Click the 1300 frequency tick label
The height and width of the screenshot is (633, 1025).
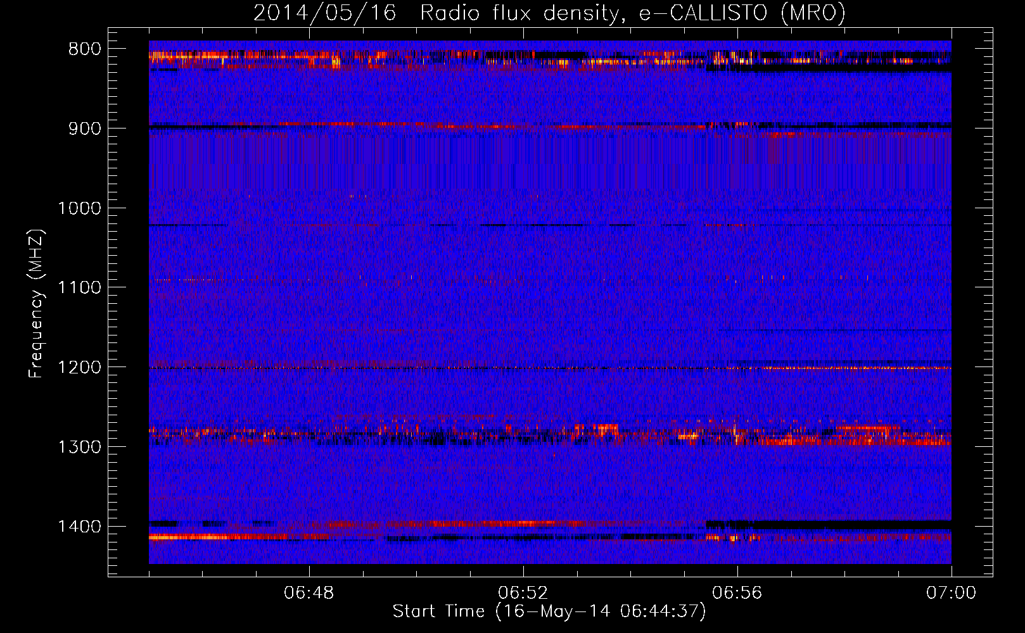point(79,447)
